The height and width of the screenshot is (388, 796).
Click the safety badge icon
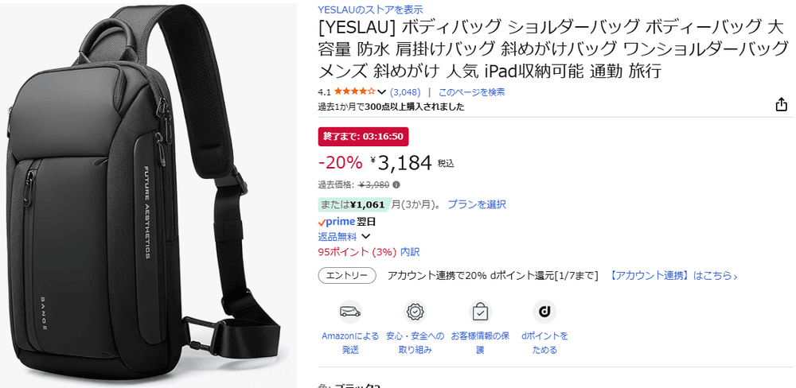[416, 312]
